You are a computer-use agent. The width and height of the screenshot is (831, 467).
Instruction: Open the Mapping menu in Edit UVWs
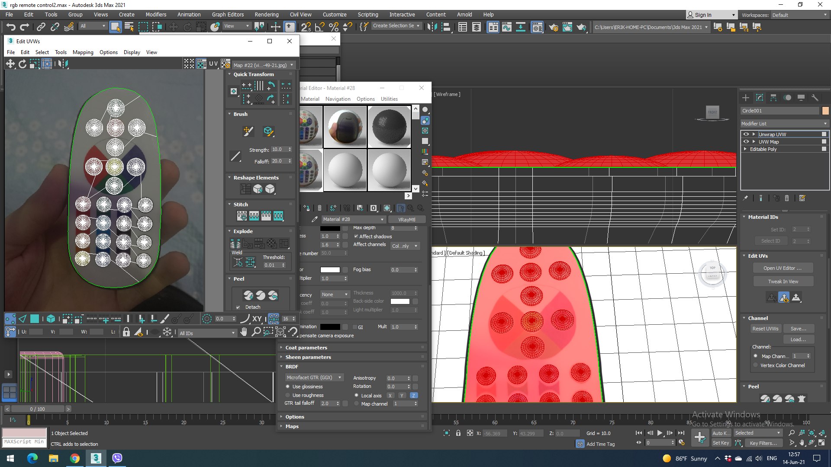tap(83, 52)
